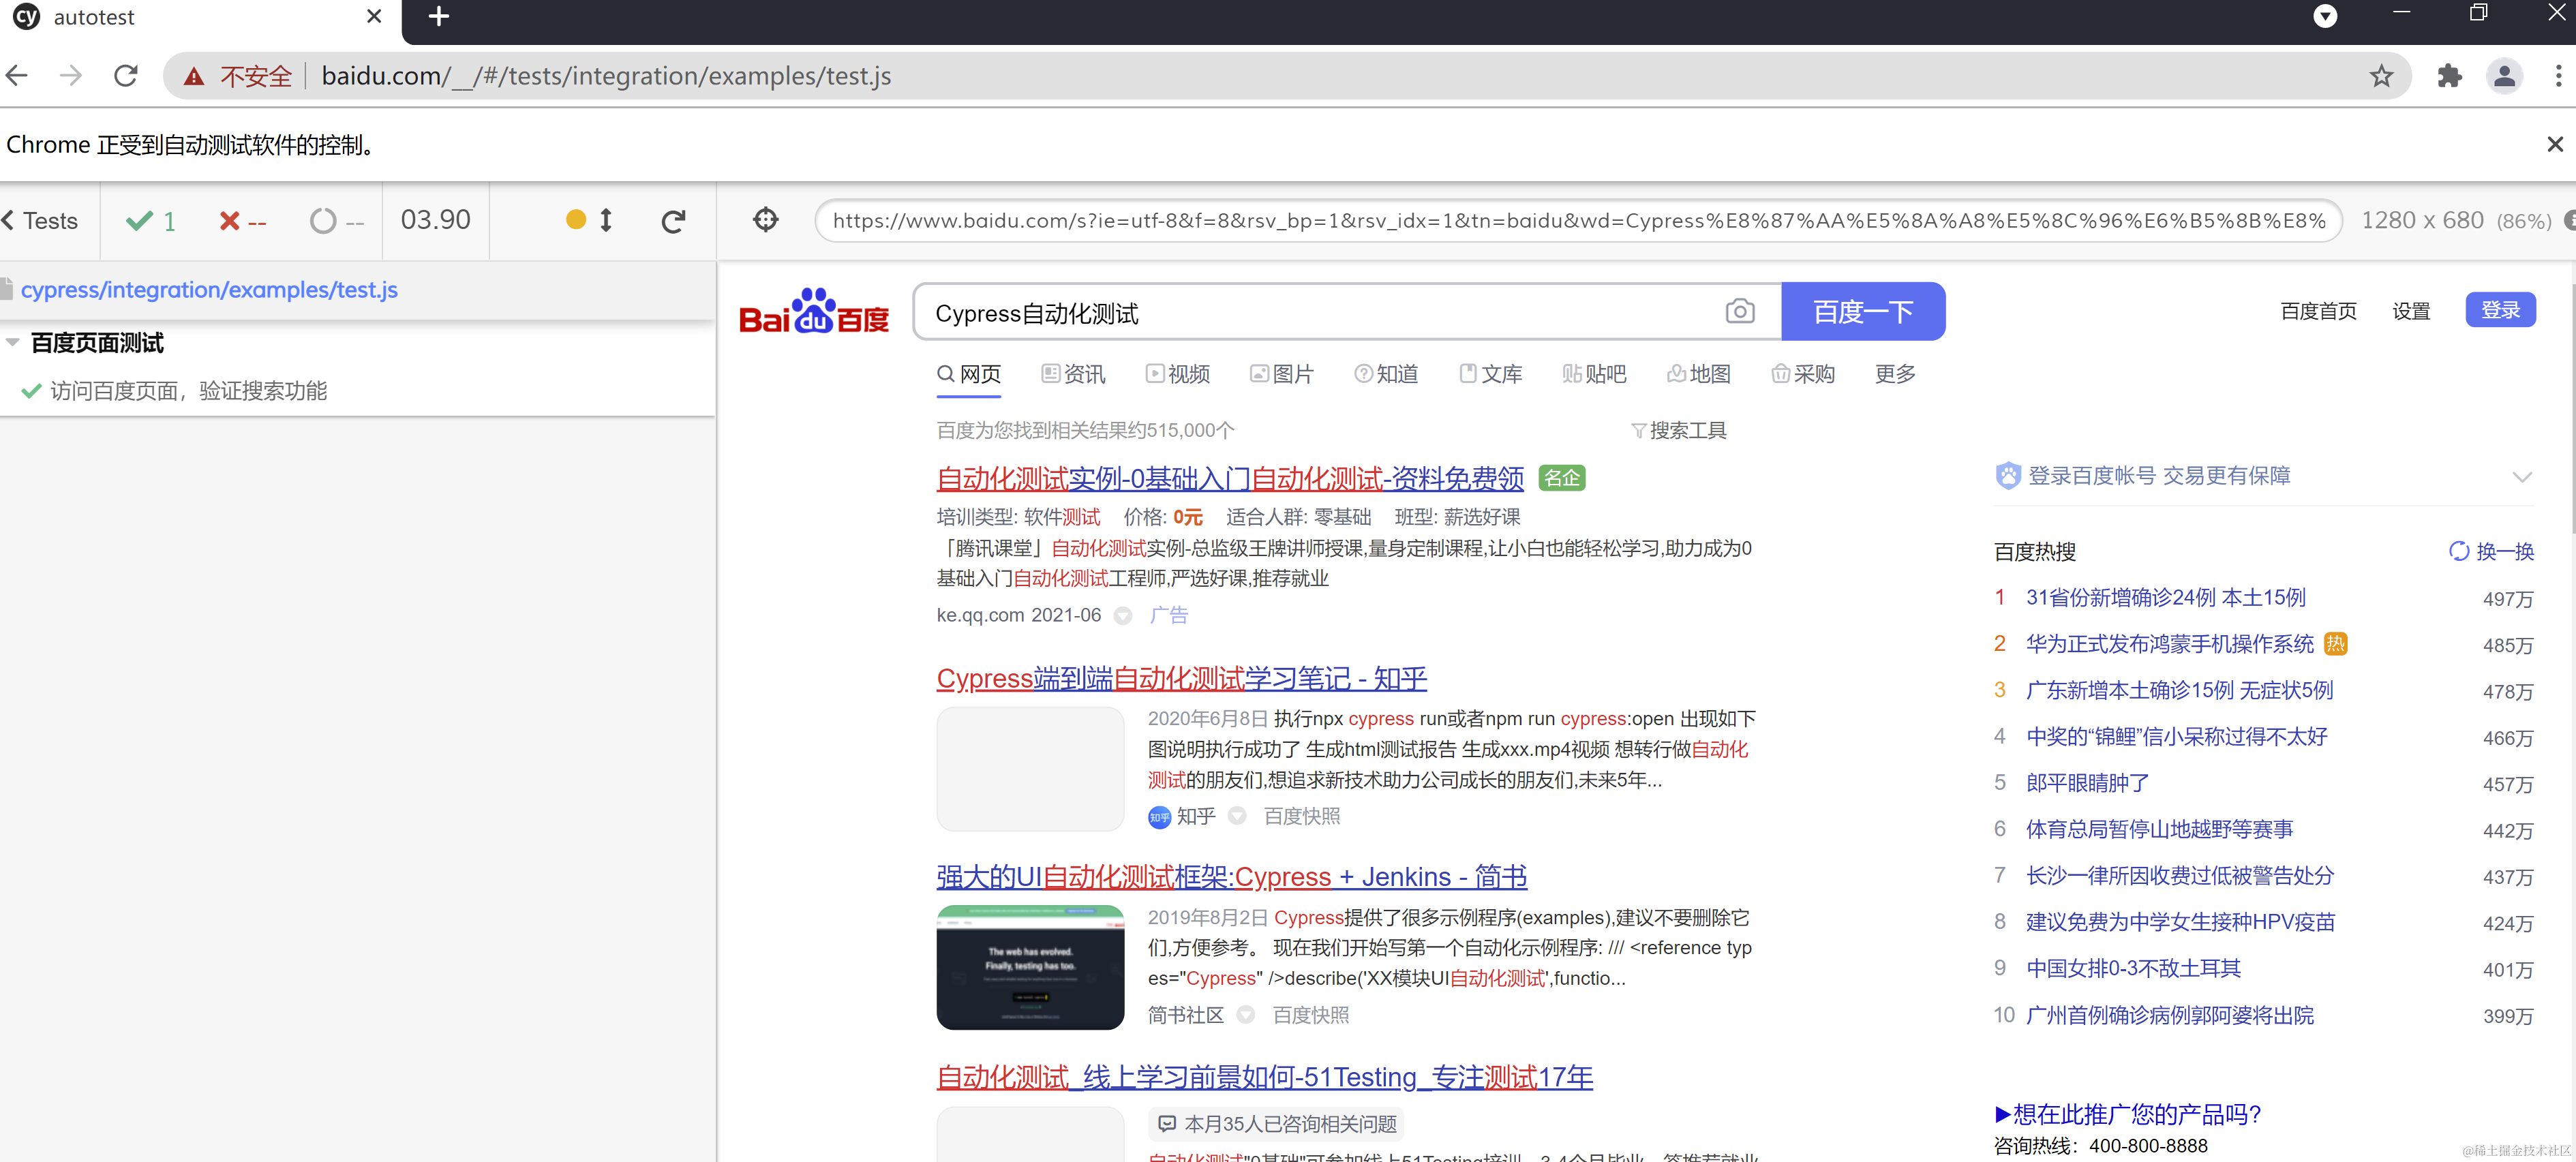Click the camera image-search icon
The height and width of the screenshot is (1162, 2576).
pos(1739,312)
